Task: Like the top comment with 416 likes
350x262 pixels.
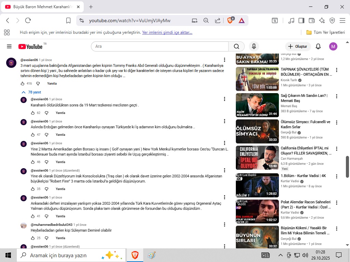Action: pyautogui.click(x=23, y=84)
